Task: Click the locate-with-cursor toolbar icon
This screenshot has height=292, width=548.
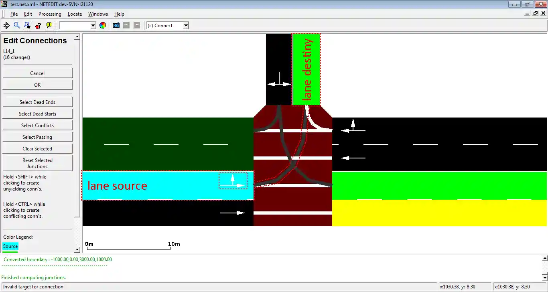Action: click(x=27, y=26)
